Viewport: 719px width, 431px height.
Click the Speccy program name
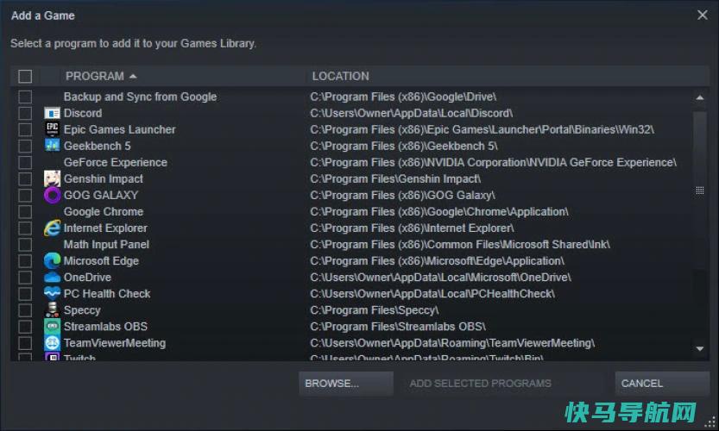tap(82, 310)
